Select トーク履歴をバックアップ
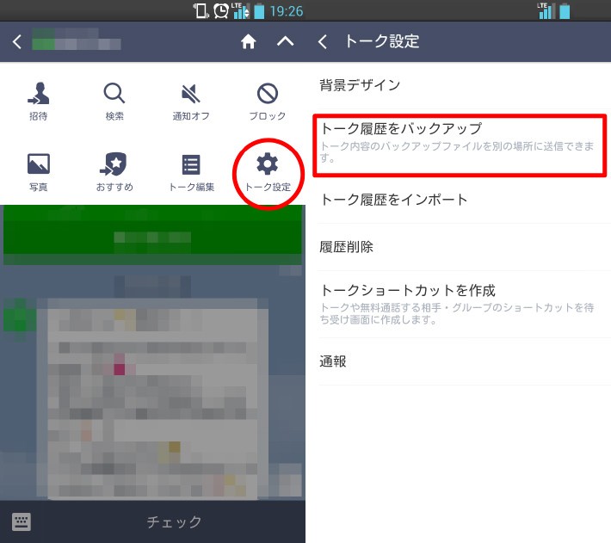This screenshot has width=611, height=543. coord(460,145)
